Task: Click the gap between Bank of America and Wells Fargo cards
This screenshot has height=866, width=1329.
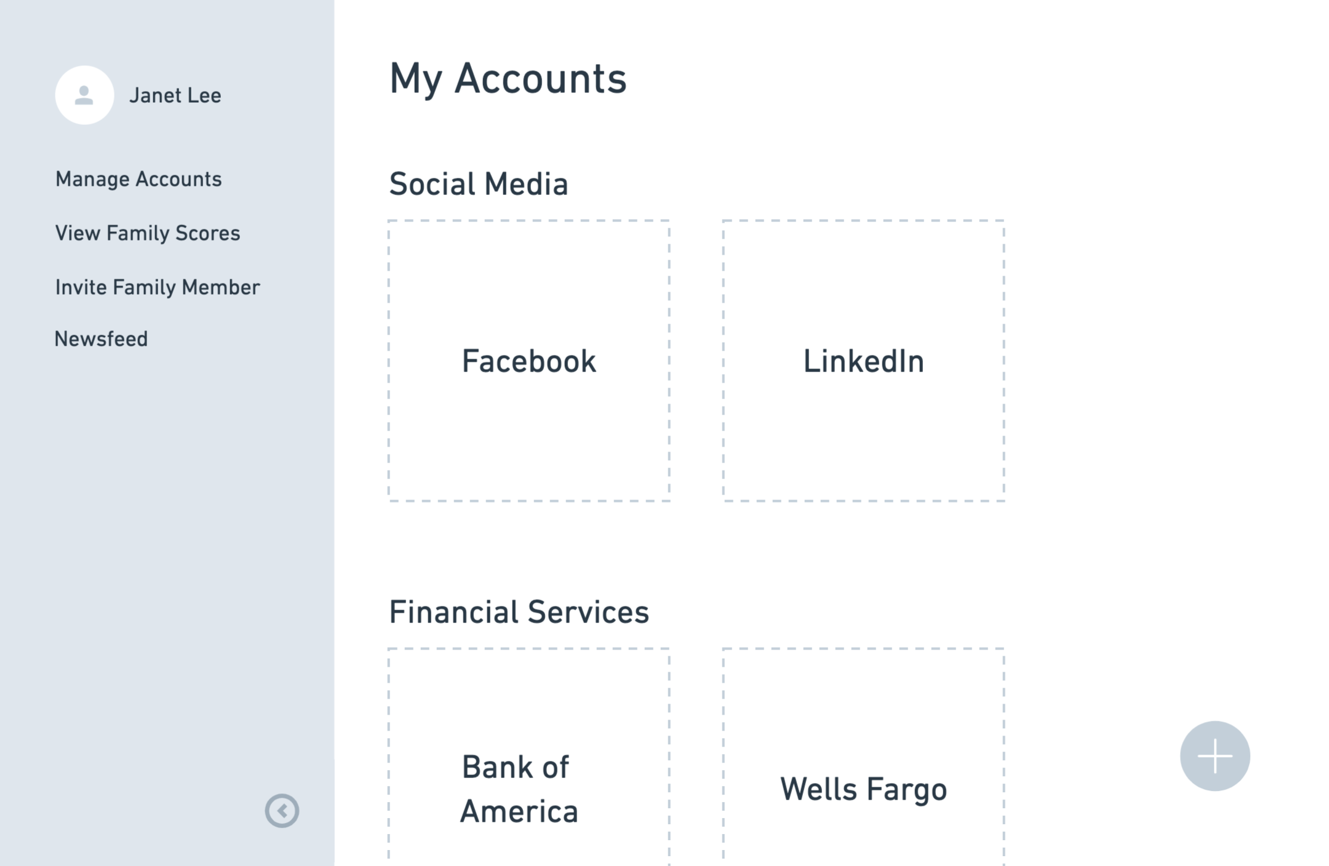Action: (696, 769)
